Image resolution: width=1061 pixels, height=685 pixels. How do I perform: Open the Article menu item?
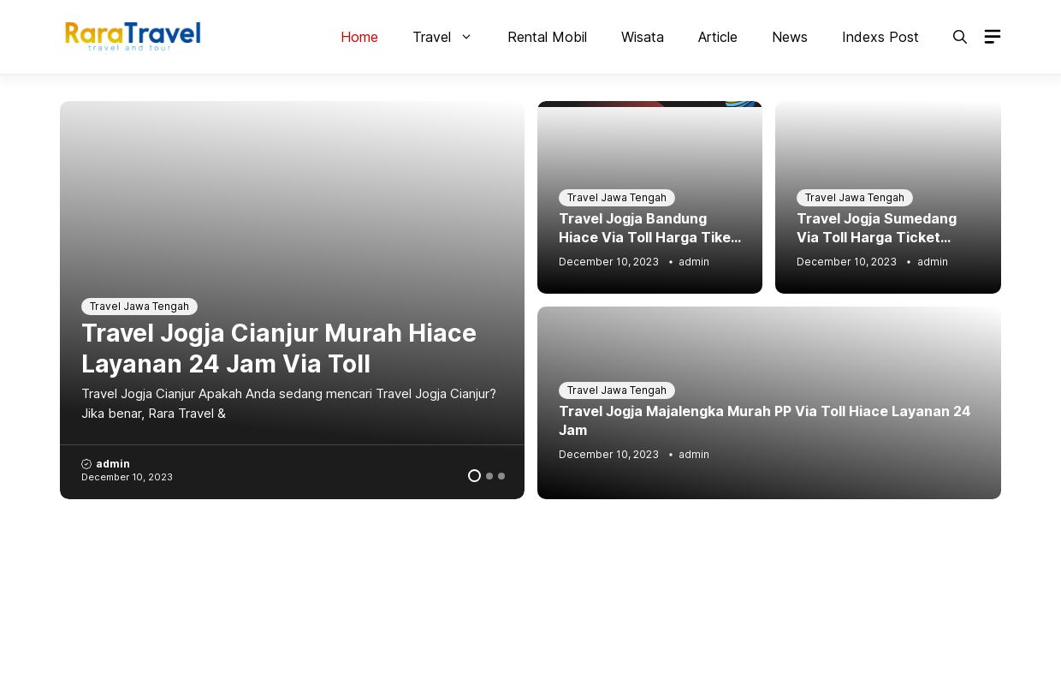(x=717, y=37)
